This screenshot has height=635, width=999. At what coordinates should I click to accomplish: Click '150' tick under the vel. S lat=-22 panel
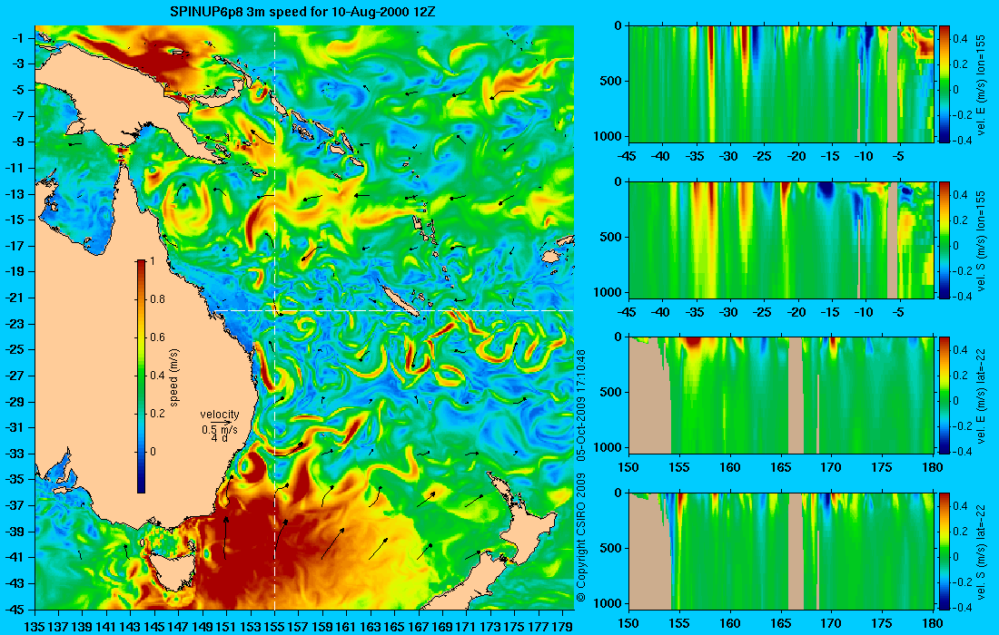(x=628, y=623)
